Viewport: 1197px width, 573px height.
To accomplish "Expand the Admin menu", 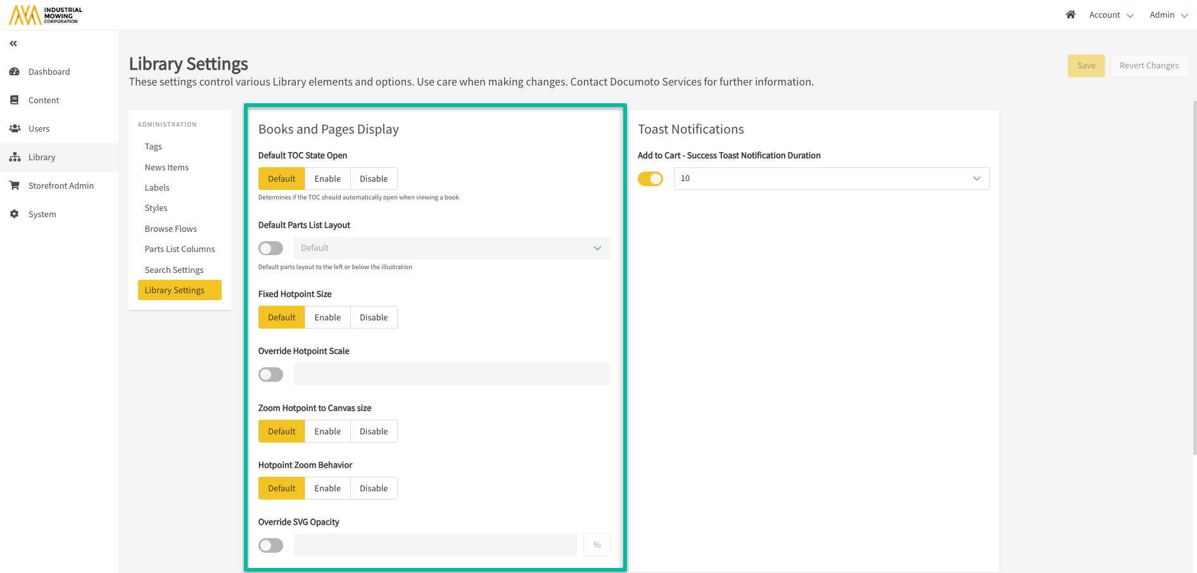I will click(1168, 15).
